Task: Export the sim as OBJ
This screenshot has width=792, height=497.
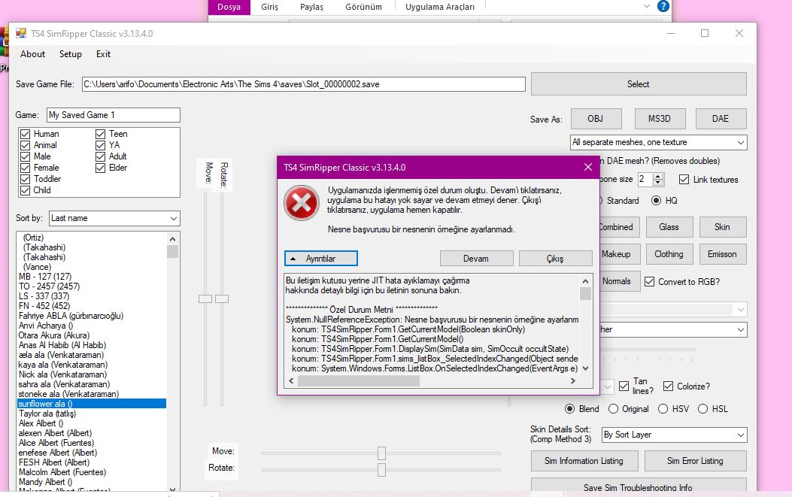Action: pyautogui.click(x=597, y=118)
